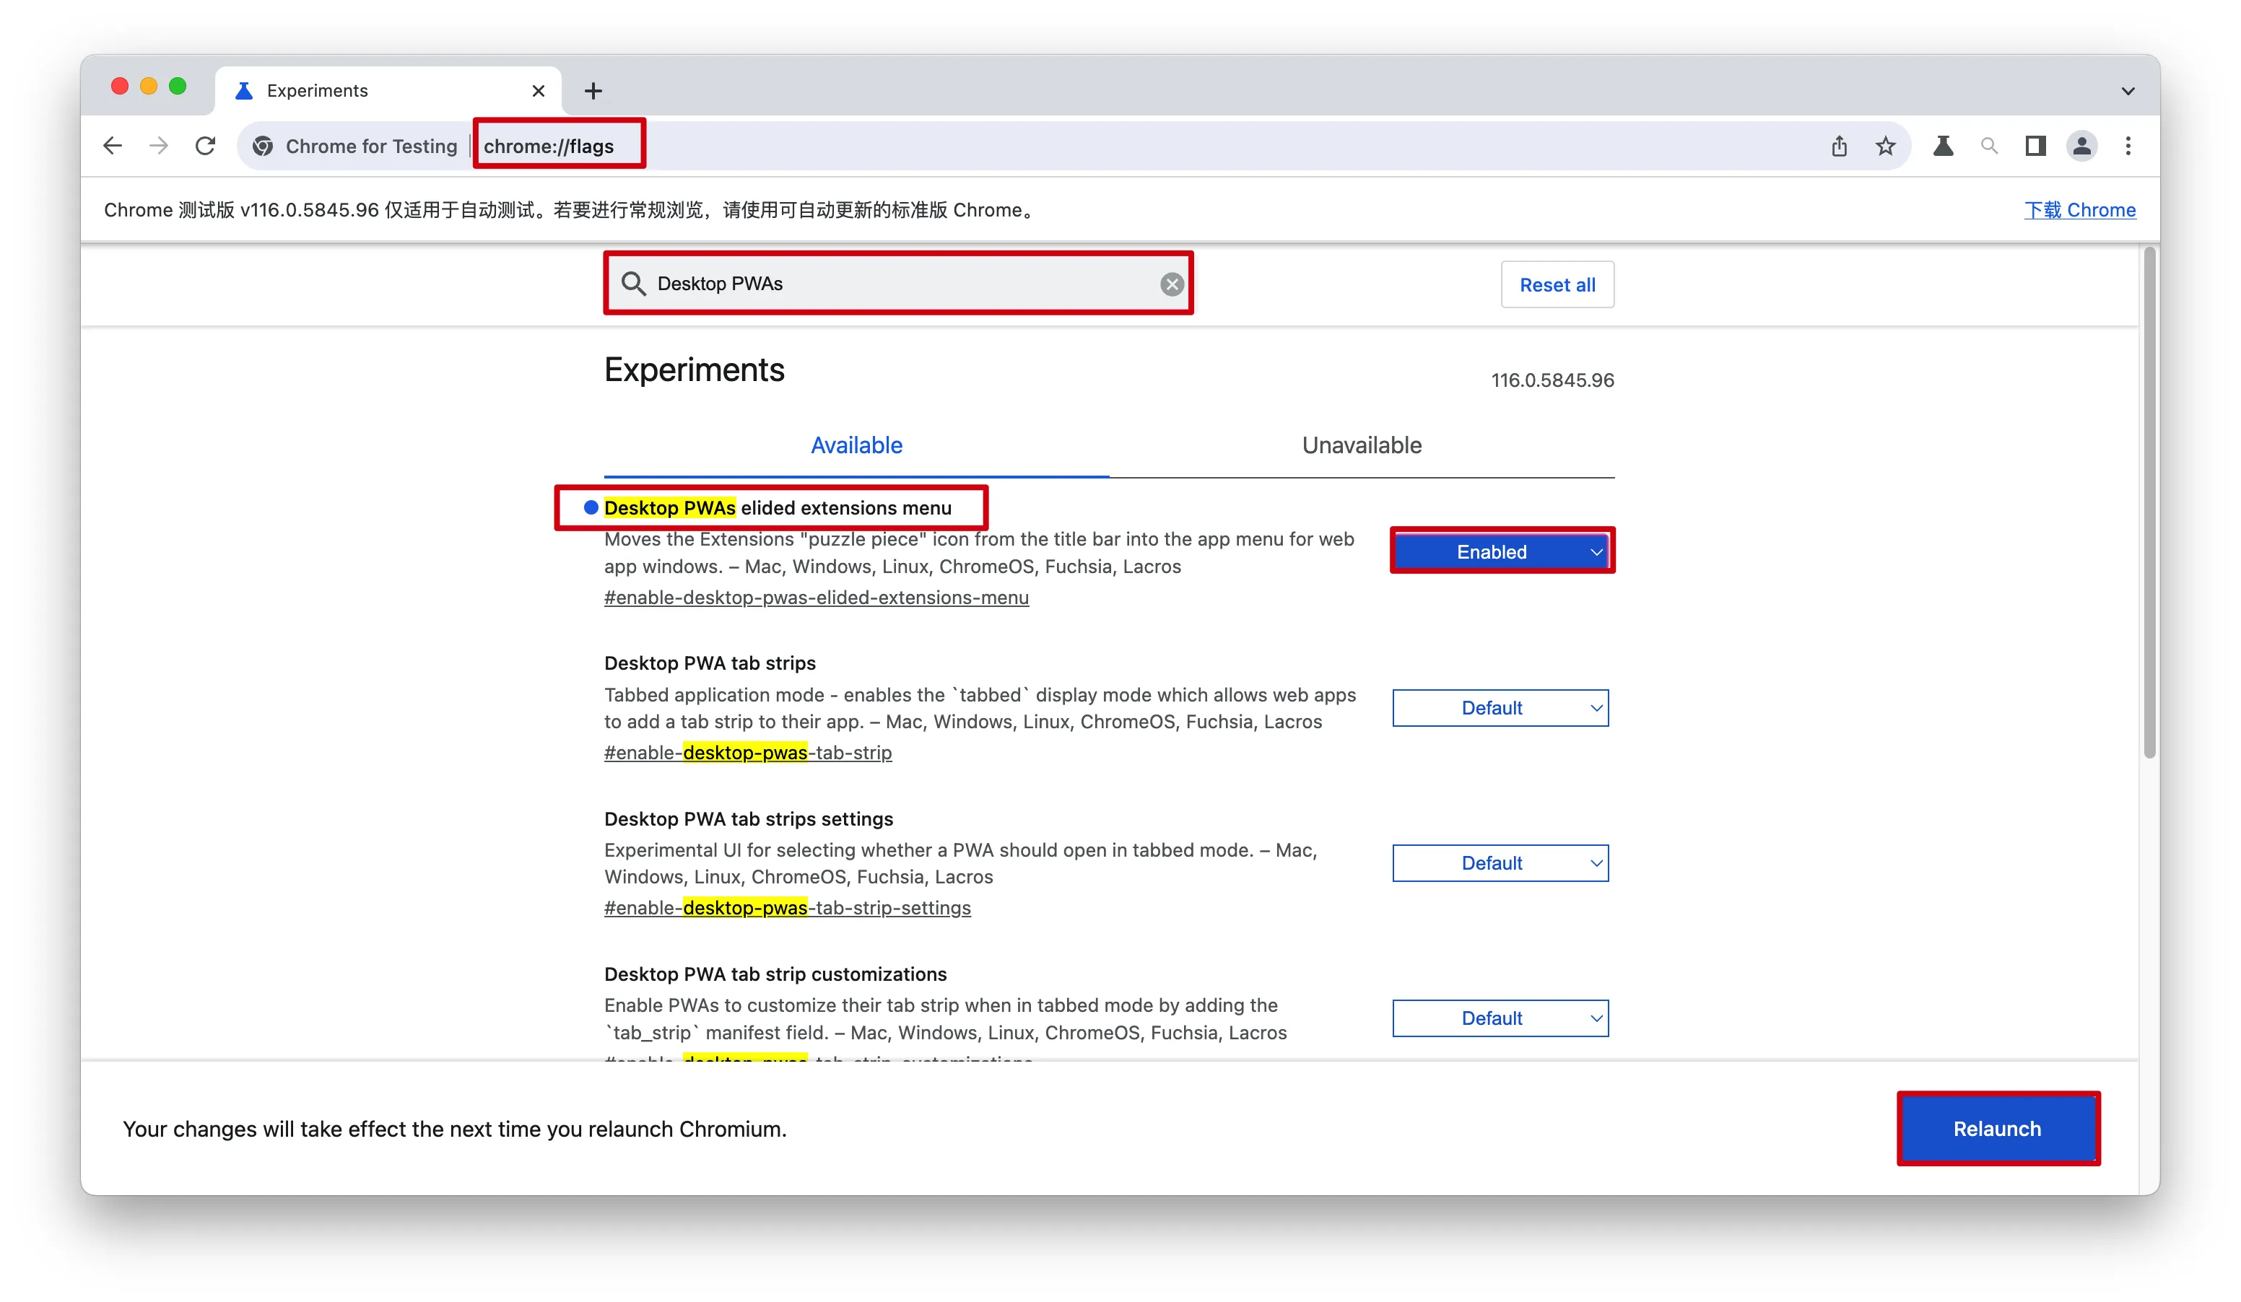2241x1302 pixels.
Task: Toggle the side panel icon
Action: coord(2035,146)
